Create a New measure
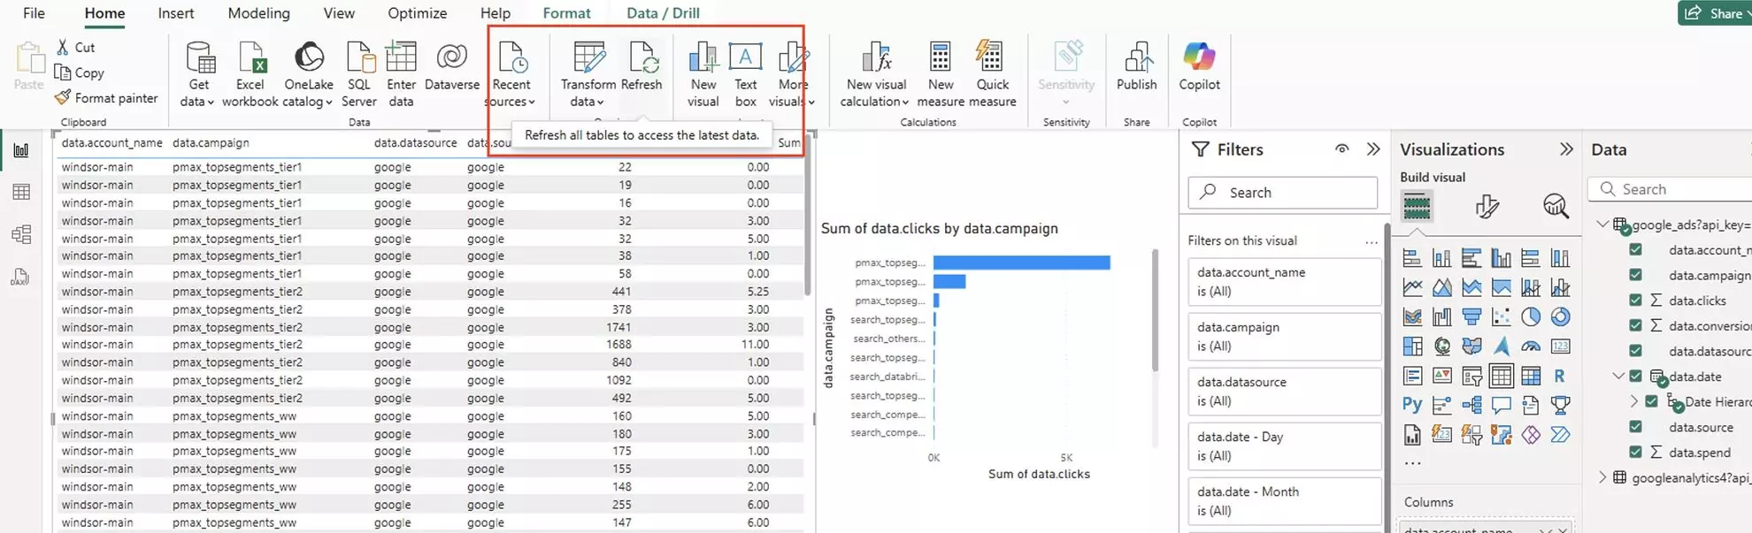Image resolution: width=1752 pixels, height=533 pixels. (x=941, y=74)
